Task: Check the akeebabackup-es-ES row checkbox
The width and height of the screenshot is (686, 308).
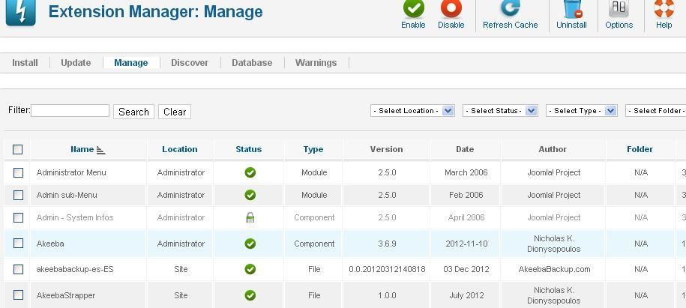Action: tap(18, 269)
